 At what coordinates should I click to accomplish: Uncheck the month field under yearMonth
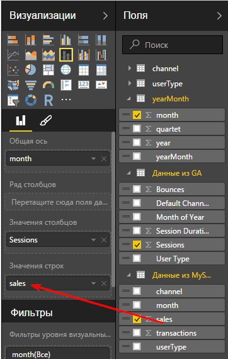point(137,115)
